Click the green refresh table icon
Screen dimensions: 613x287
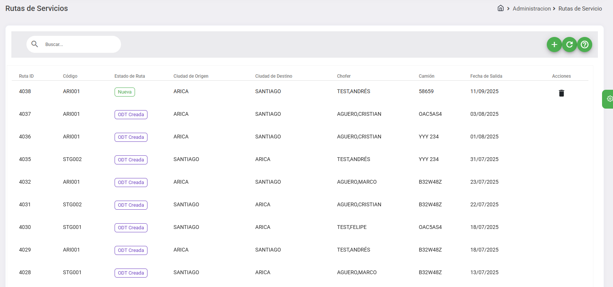(569, 45)
